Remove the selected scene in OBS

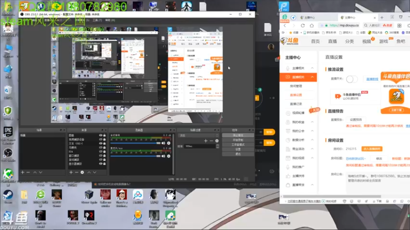[28, 172]
